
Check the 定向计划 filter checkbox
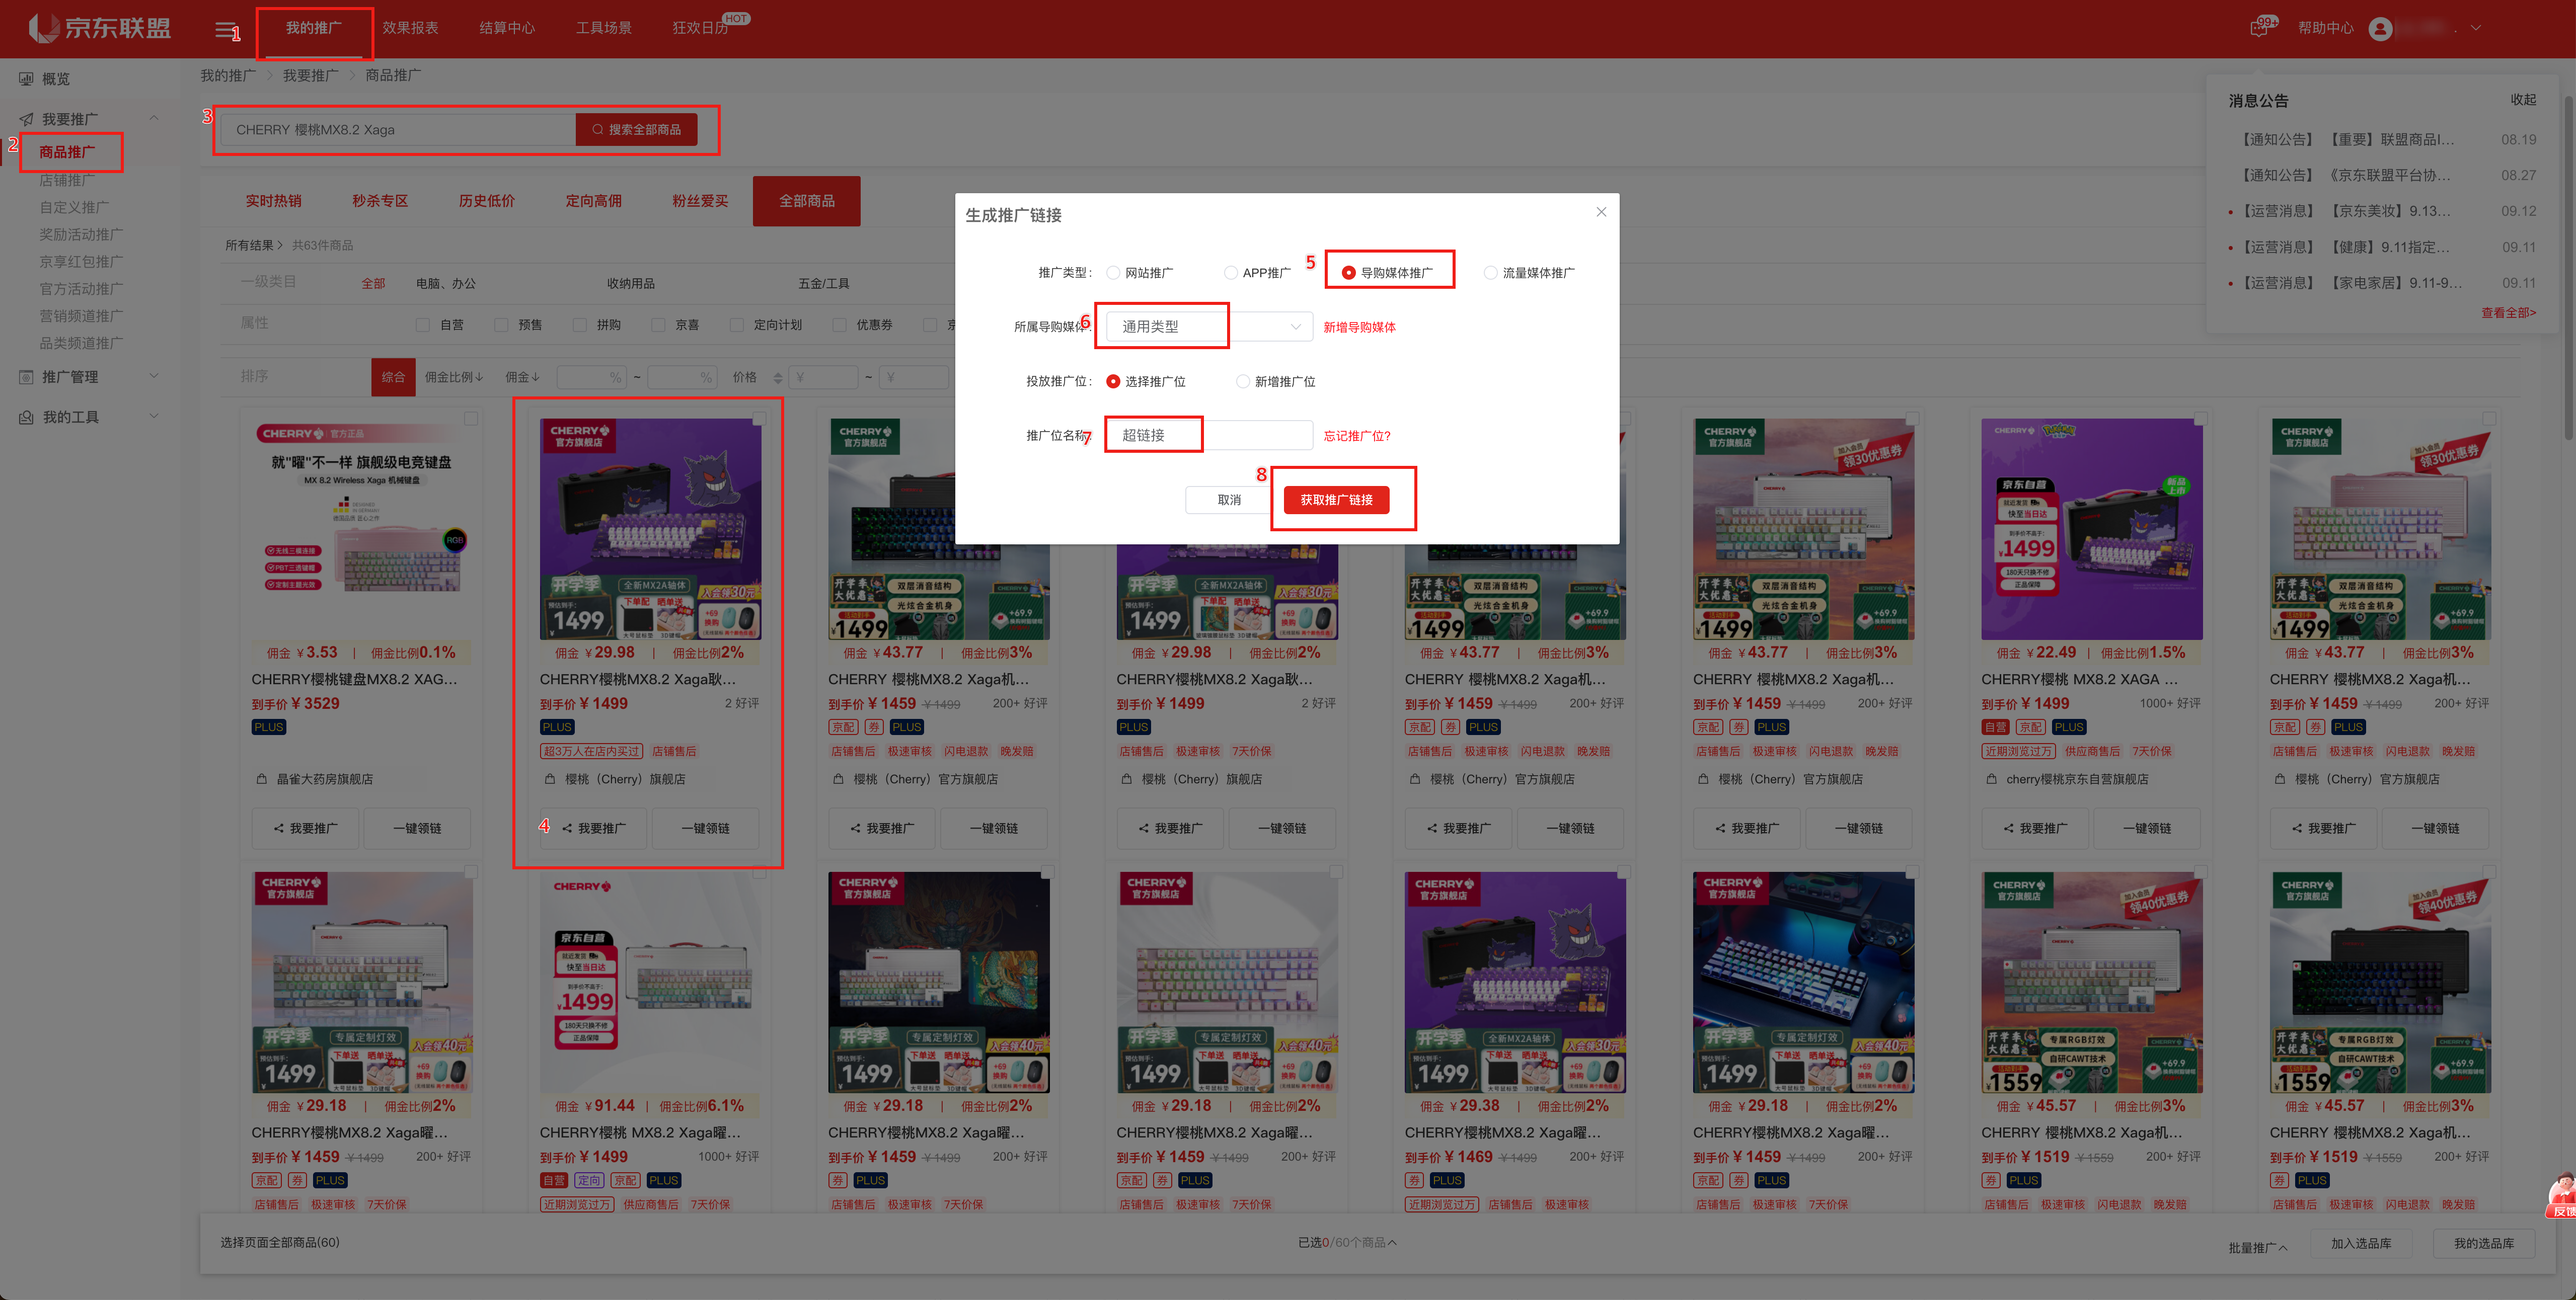point(737,325)
